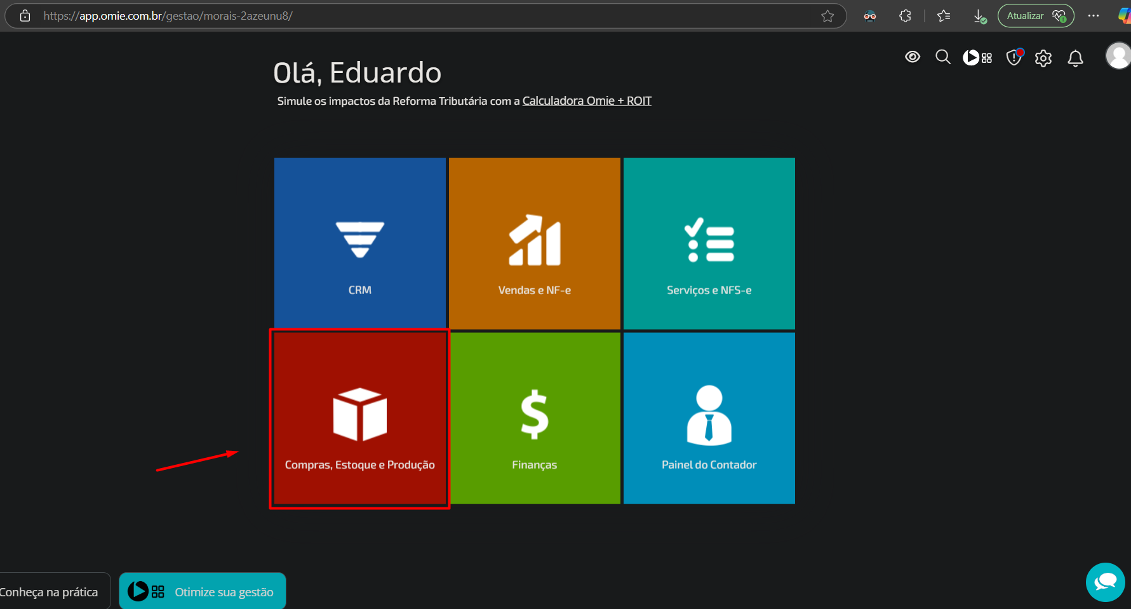Click the address bar URL field

425,16
